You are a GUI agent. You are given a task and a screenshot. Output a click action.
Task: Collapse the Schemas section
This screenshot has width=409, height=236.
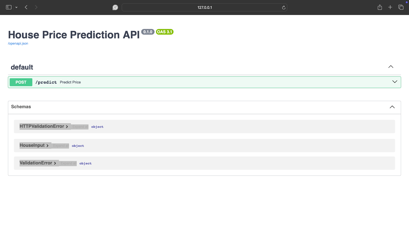(x=392, y=107)
